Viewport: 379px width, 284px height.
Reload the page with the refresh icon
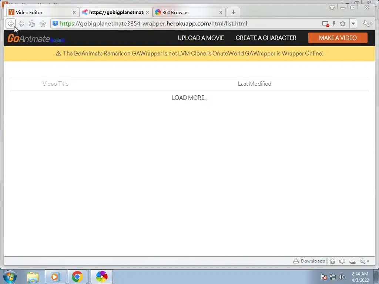pyautogui.click(x=32, y=23)
